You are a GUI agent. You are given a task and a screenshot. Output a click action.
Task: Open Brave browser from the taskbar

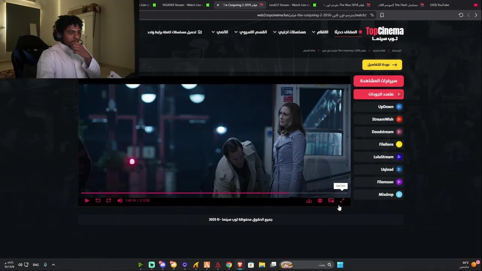tap(240, 265)
